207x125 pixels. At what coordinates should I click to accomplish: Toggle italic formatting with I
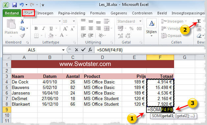tap(43, 28)
